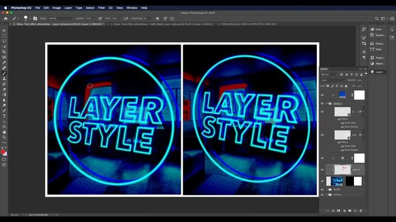Open the Color panel
396x222 pixels.
(377, 30)
